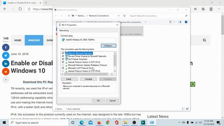Open more sharing options plus icon

(x=6, y=79)
